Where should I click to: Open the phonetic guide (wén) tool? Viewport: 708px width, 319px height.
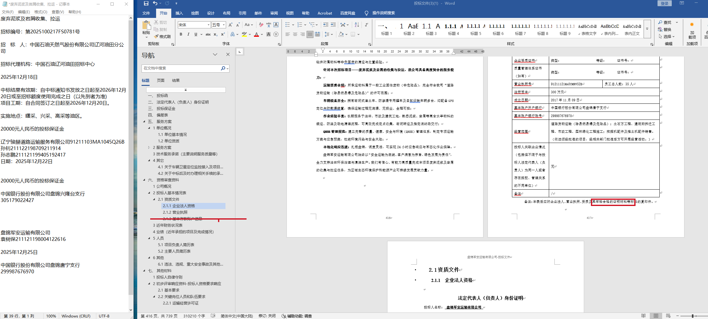coord(269,25)
